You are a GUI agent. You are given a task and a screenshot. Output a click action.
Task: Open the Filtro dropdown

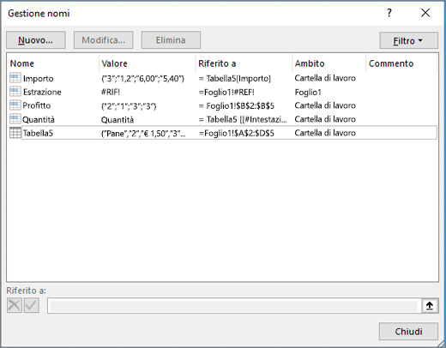point(408,40)
